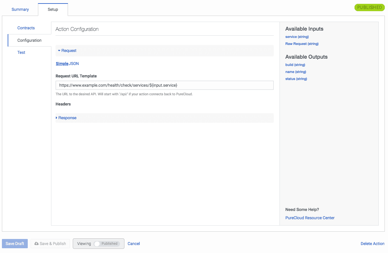Click the Save Draft button
The height and width of the screenshot is (253, 388).
tap(15, 243)
